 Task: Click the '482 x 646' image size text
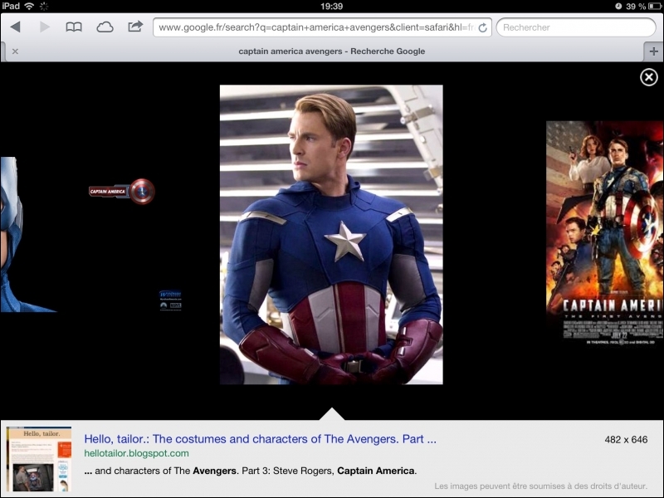(626, 440)
